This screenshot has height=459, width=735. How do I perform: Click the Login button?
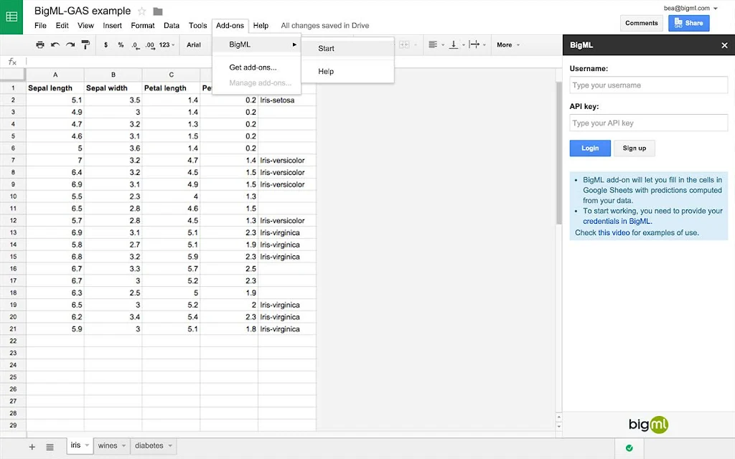pos(590,148)
